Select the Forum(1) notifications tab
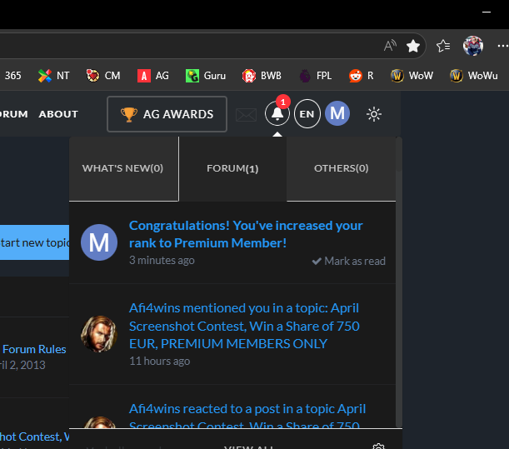This screenshot has width=509, height=449. 232,168
